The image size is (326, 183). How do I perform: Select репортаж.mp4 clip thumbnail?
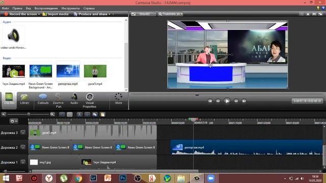coord(68,71)
